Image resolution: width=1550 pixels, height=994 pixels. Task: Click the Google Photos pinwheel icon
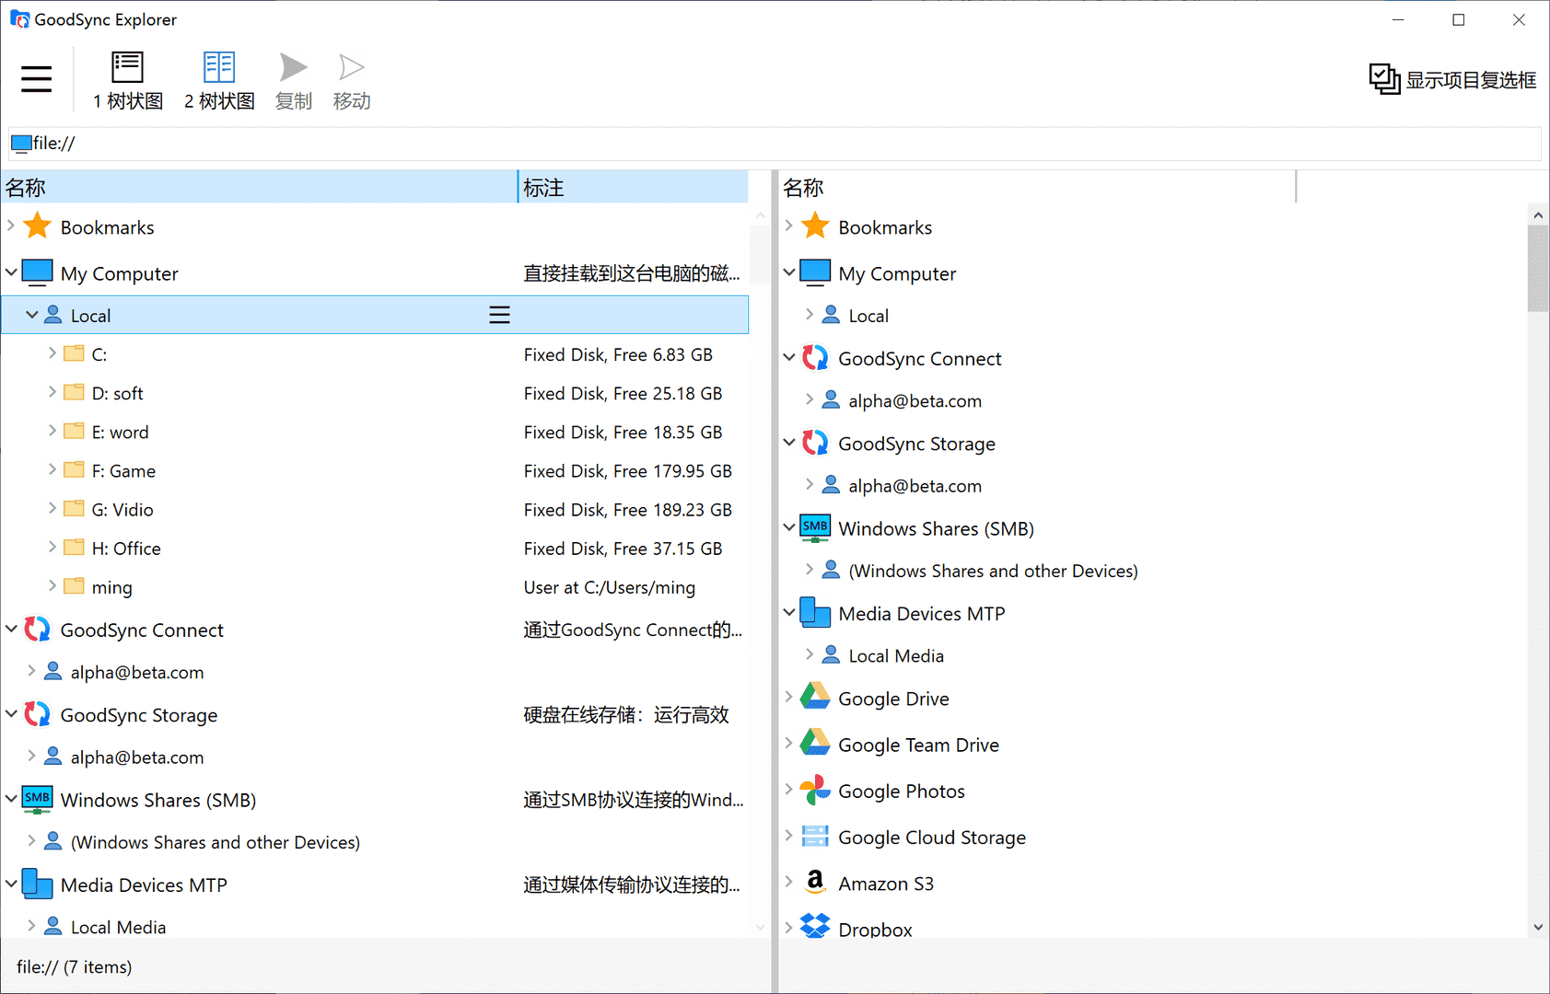(815, 791)
